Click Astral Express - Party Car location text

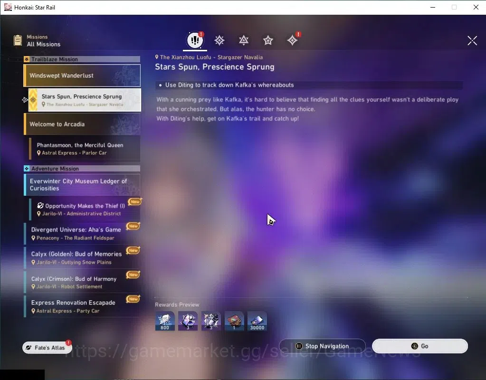(x=67, y=311)
